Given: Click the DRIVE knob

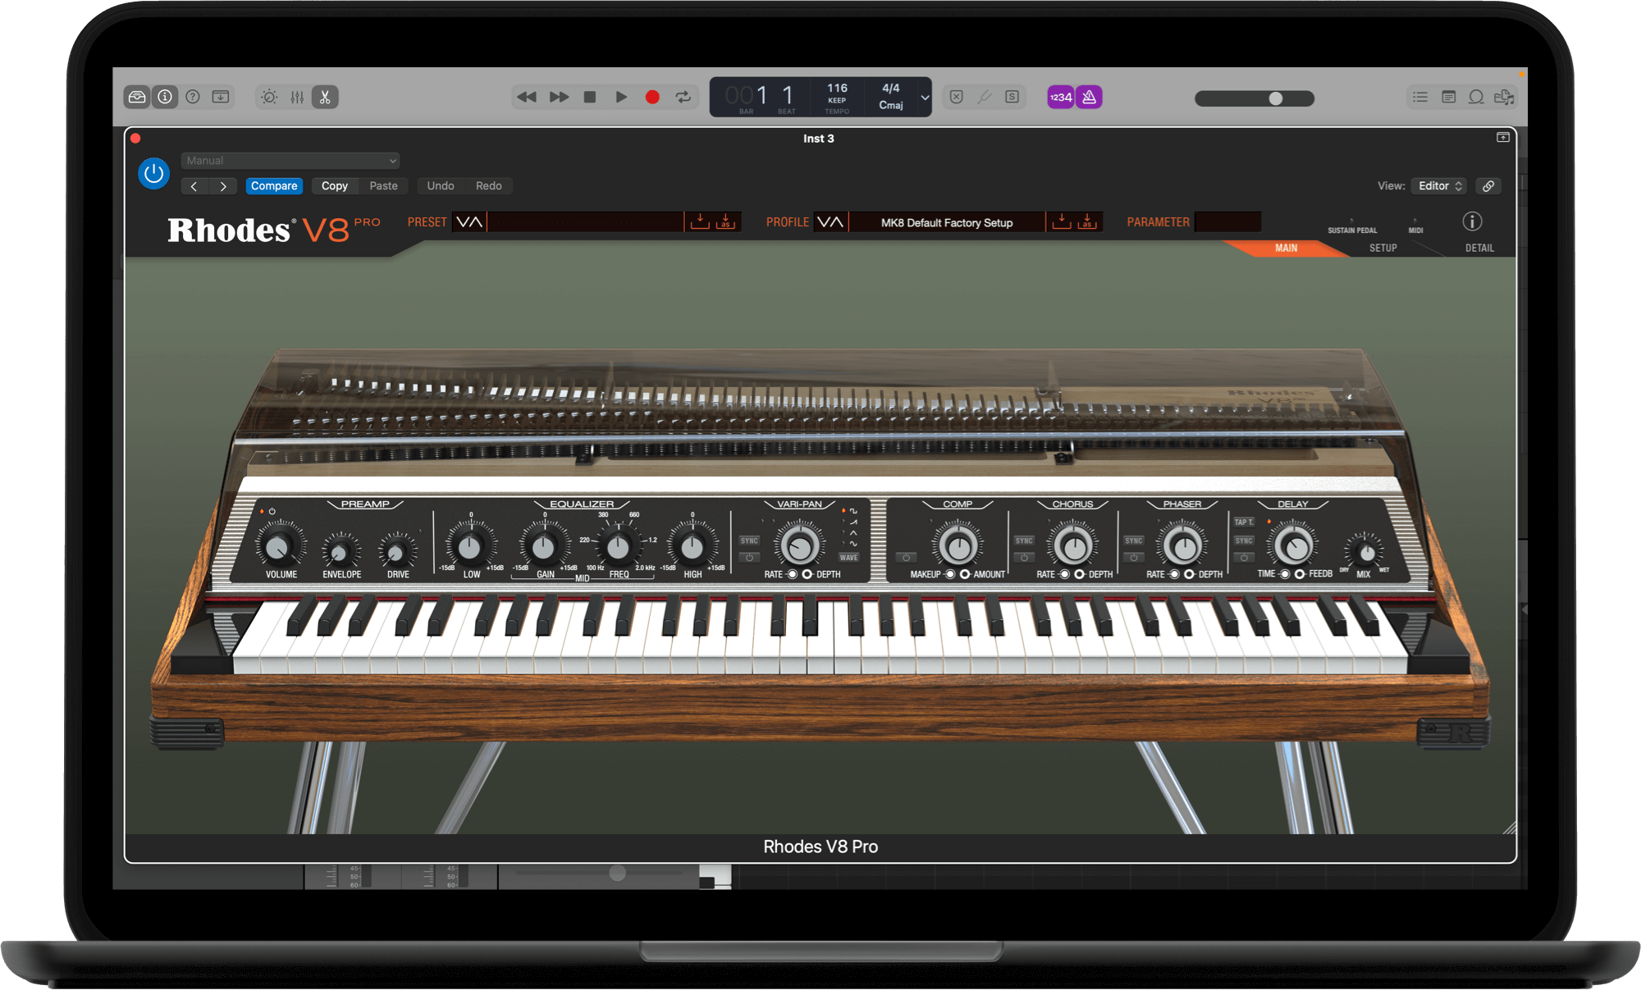Looking at the screenshot, I should coord(398,551).
